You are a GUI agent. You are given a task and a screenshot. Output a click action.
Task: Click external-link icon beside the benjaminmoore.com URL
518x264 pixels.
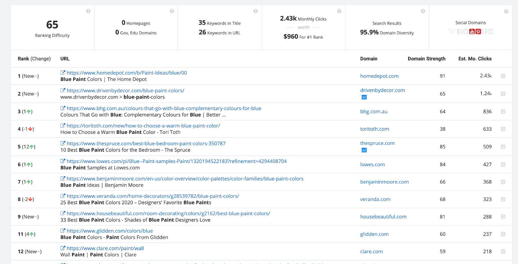tap(63, 179)
